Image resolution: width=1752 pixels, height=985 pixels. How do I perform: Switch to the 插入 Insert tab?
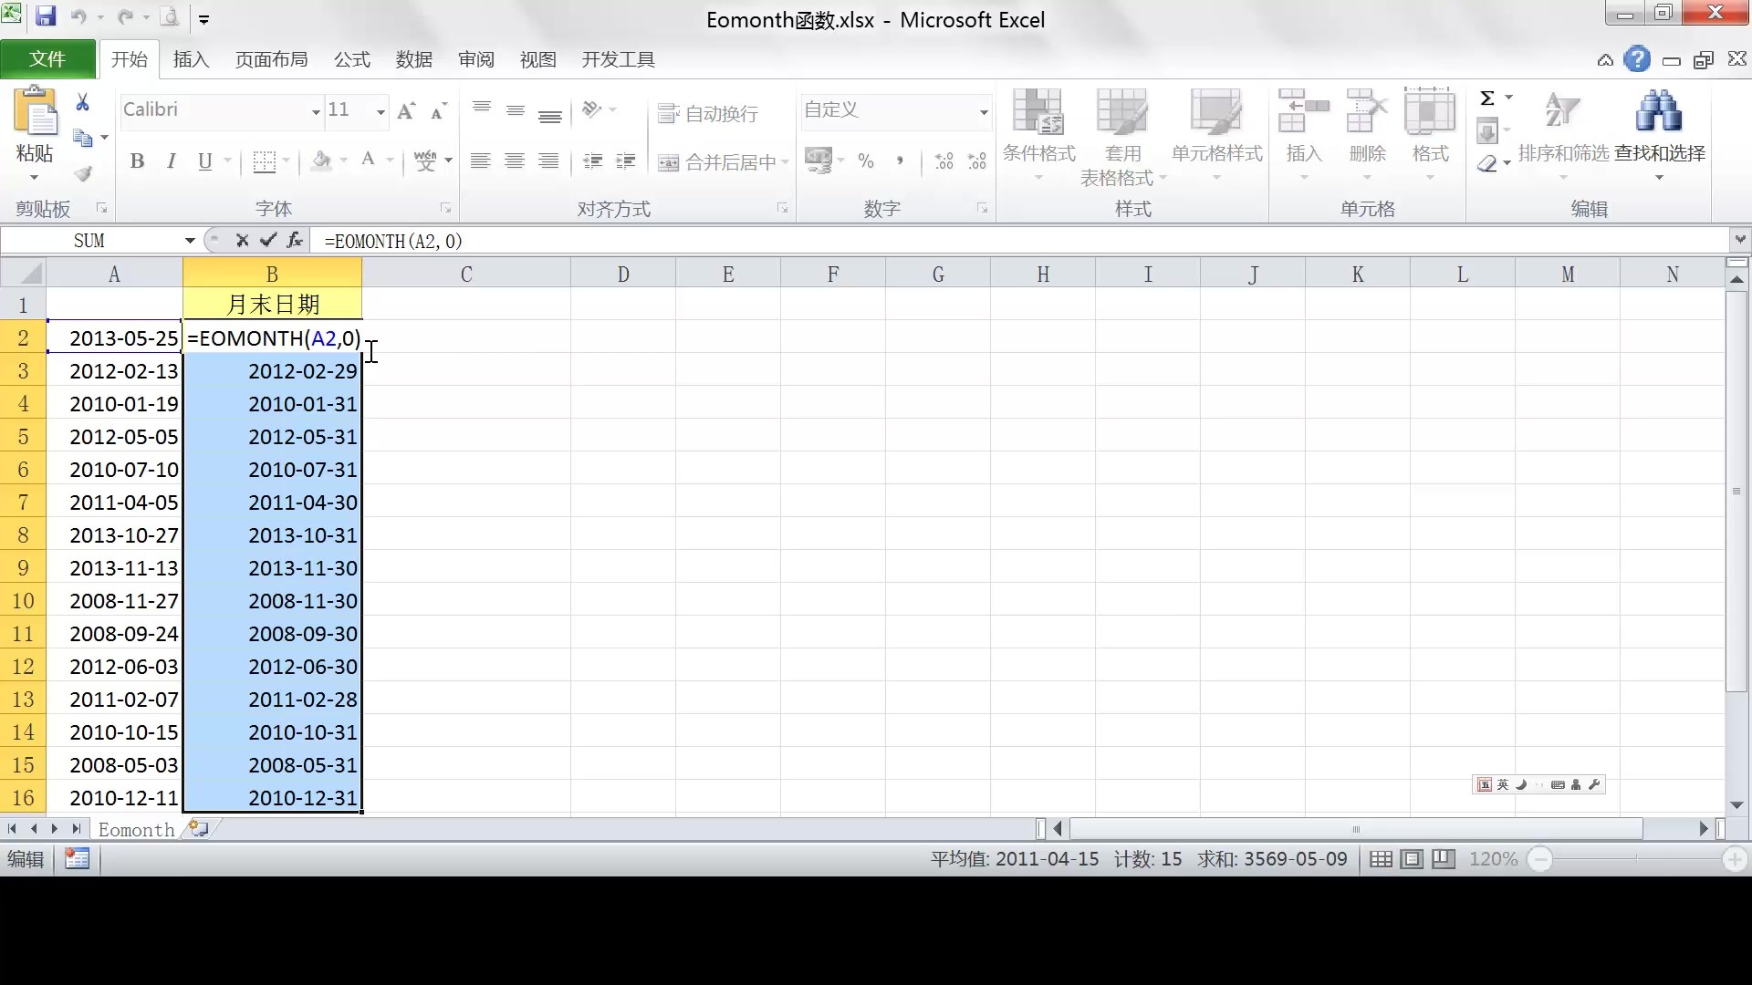pyautogui.click(x=192, y=59)
